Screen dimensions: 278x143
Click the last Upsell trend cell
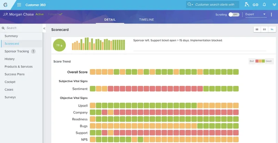[x=236, y=106]
